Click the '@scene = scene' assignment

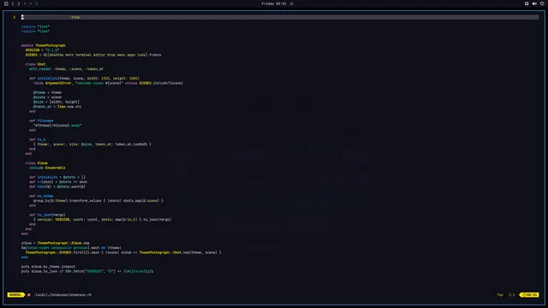pos(48,97)
